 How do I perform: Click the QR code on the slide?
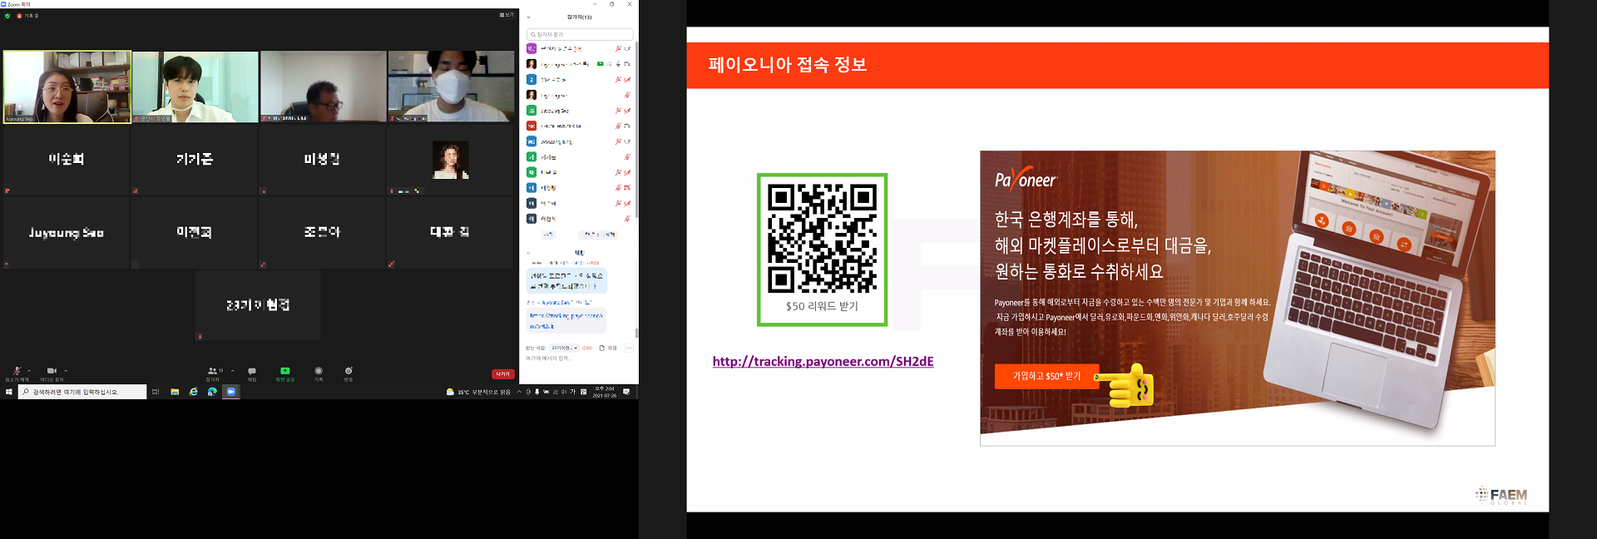(822, 239)
